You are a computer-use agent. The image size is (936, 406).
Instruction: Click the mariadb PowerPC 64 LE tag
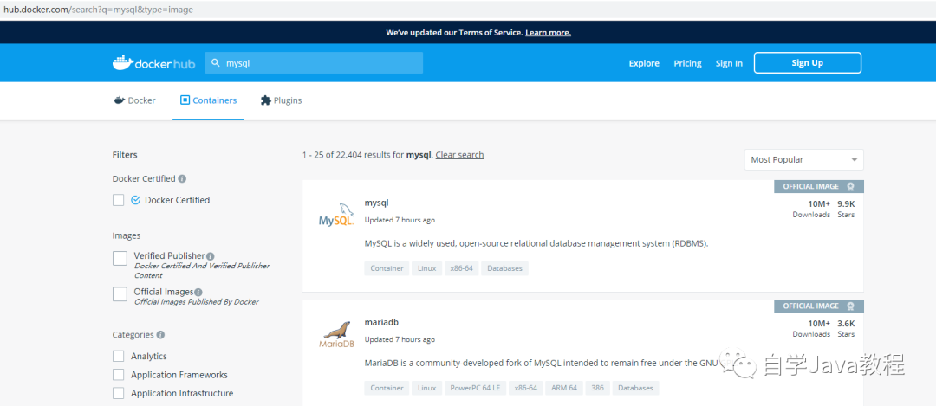click(x=475, y=388)
